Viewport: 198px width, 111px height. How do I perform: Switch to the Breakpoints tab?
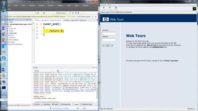(x=65, y=104)
